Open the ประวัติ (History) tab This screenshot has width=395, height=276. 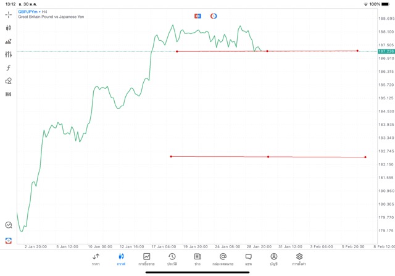tap(172, 259)
